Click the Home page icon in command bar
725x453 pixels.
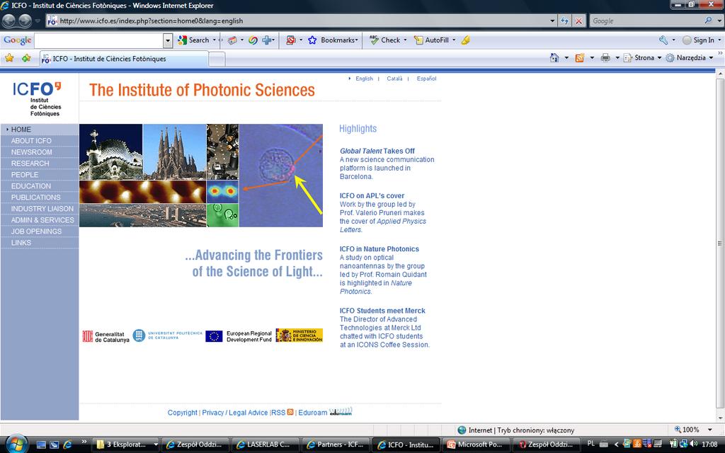(x=554, y=58)
